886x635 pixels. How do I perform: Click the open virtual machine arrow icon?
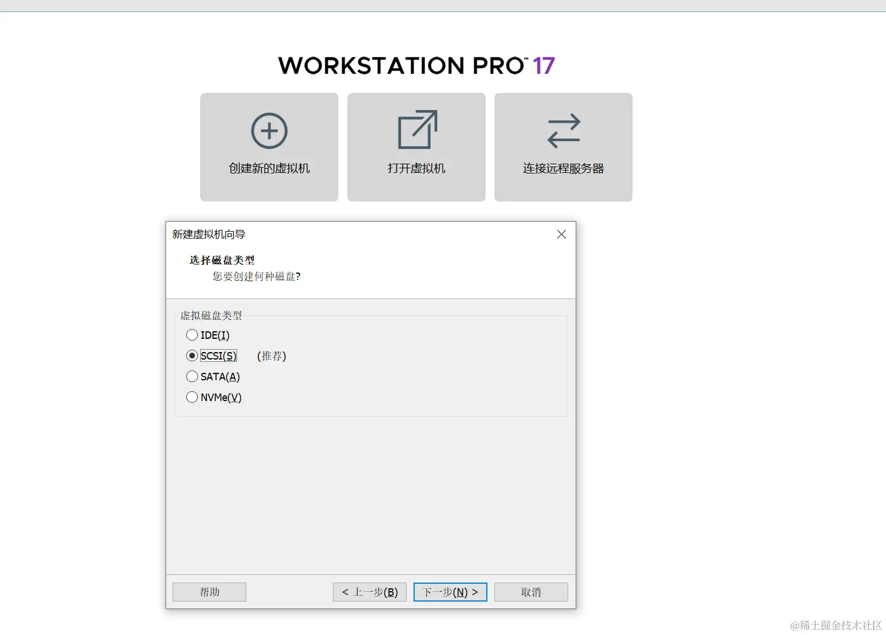pos(418,130)
